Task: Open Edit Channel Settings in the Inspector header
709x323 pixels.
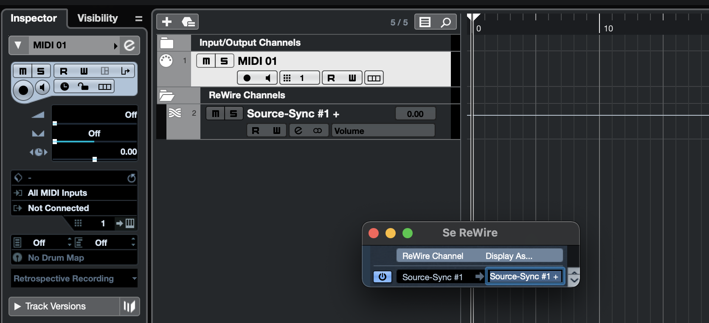Action: [129, 45]
